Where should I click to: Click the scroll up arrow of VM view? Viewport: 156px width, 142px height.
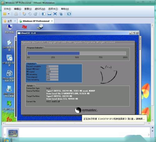(x=153, y=25)
